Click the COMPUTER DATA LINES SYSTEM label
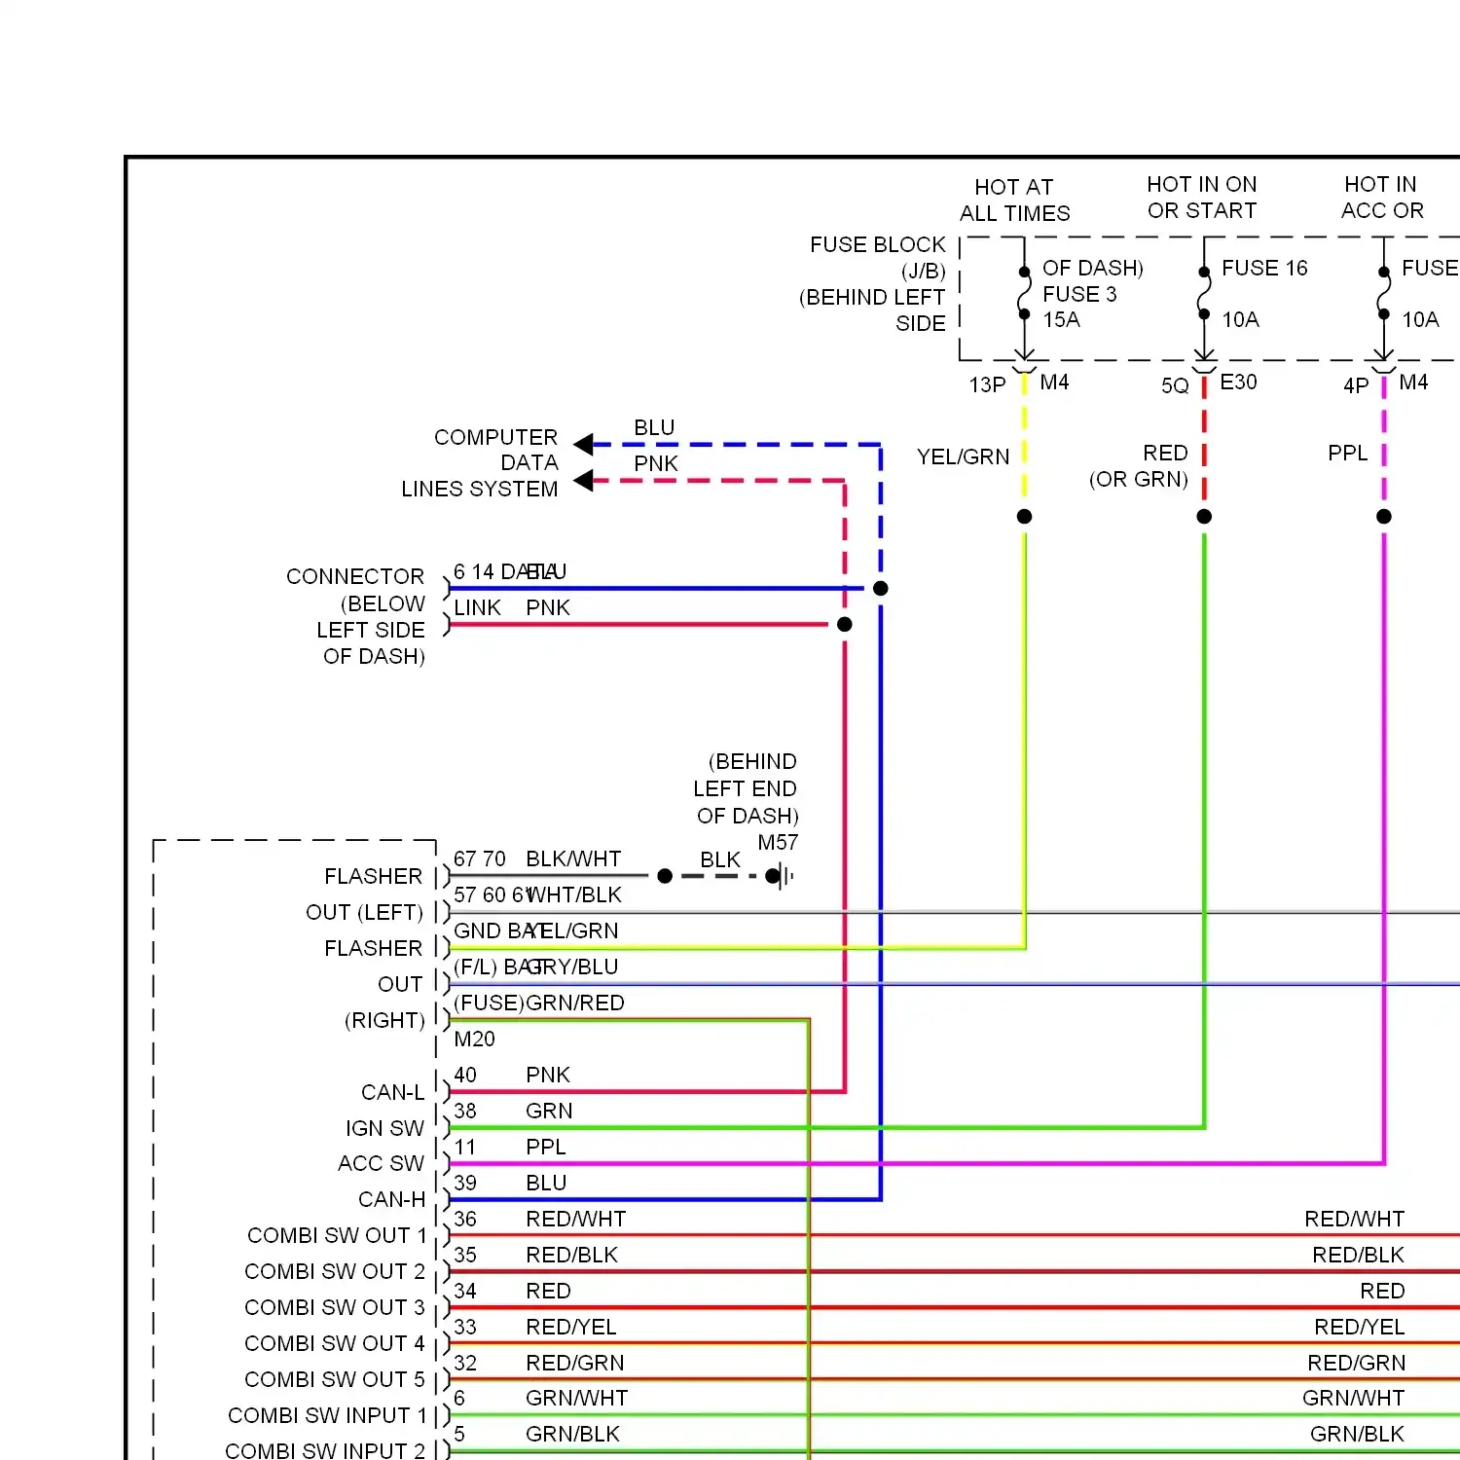Image resolution: width=1460 pixels, height=1460 pixels. pos(480,463)
